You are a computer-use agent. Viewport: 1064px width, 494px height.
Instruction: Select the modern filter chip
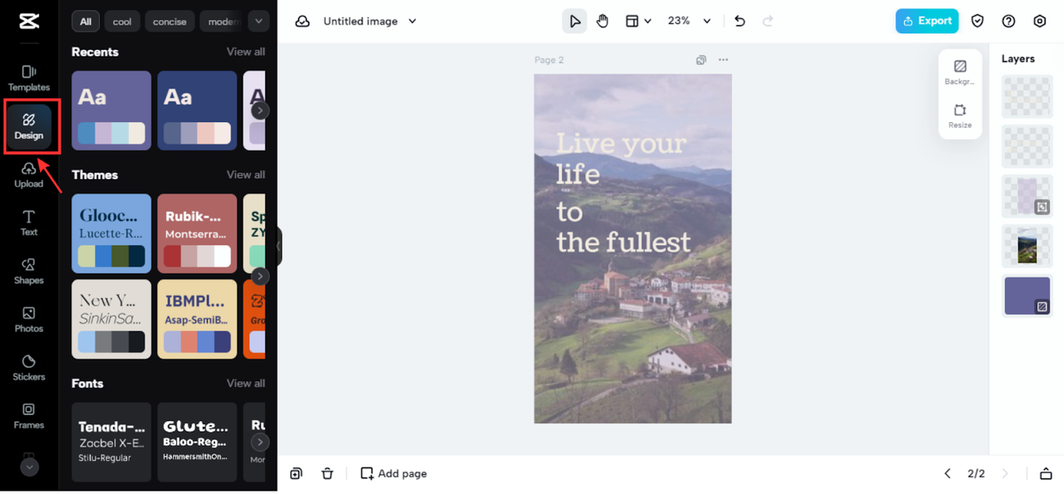(x=223, y=22)
